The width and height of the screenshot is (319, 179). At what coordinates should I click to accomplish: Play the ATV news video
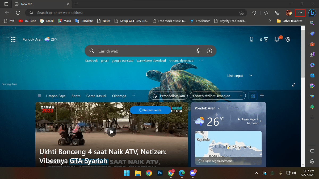coord(112,132)
